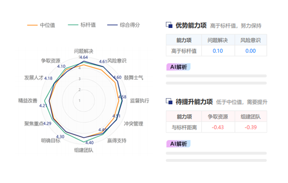Click the 风险意识 radar axis label

[x=117, y=61]
